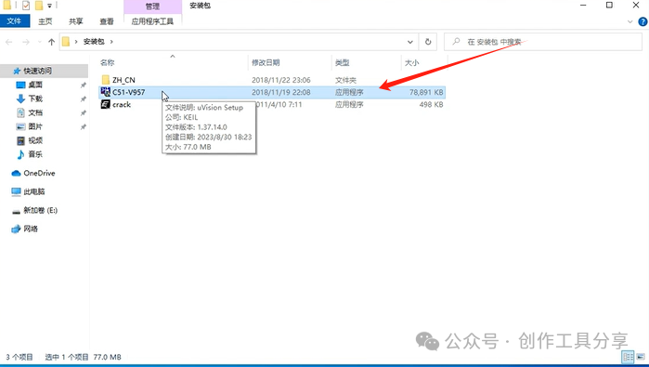This screenshot has height=367, width=649.
Task: Click the 文件夹 type cell
Action: pos(345,80)
